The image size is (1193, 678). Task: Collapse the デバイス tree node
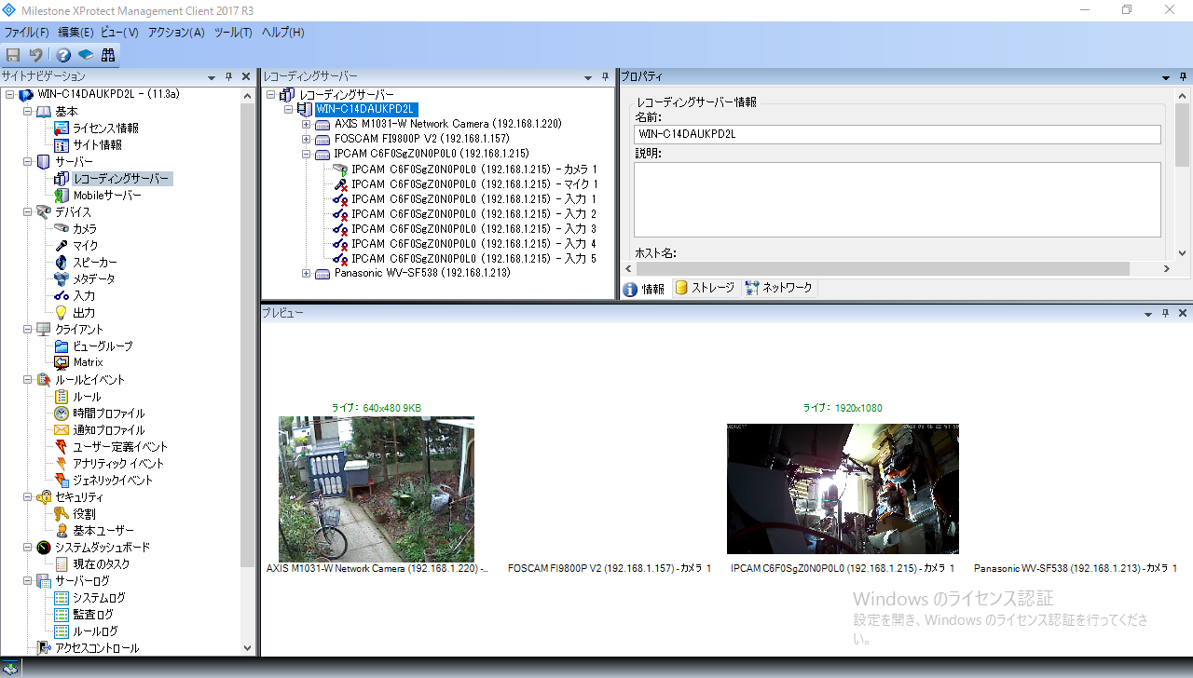click(x=28, y=212)
